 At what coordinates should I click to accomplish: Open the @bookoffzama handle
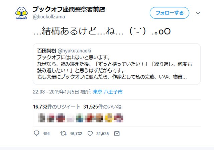pos(49,17)
